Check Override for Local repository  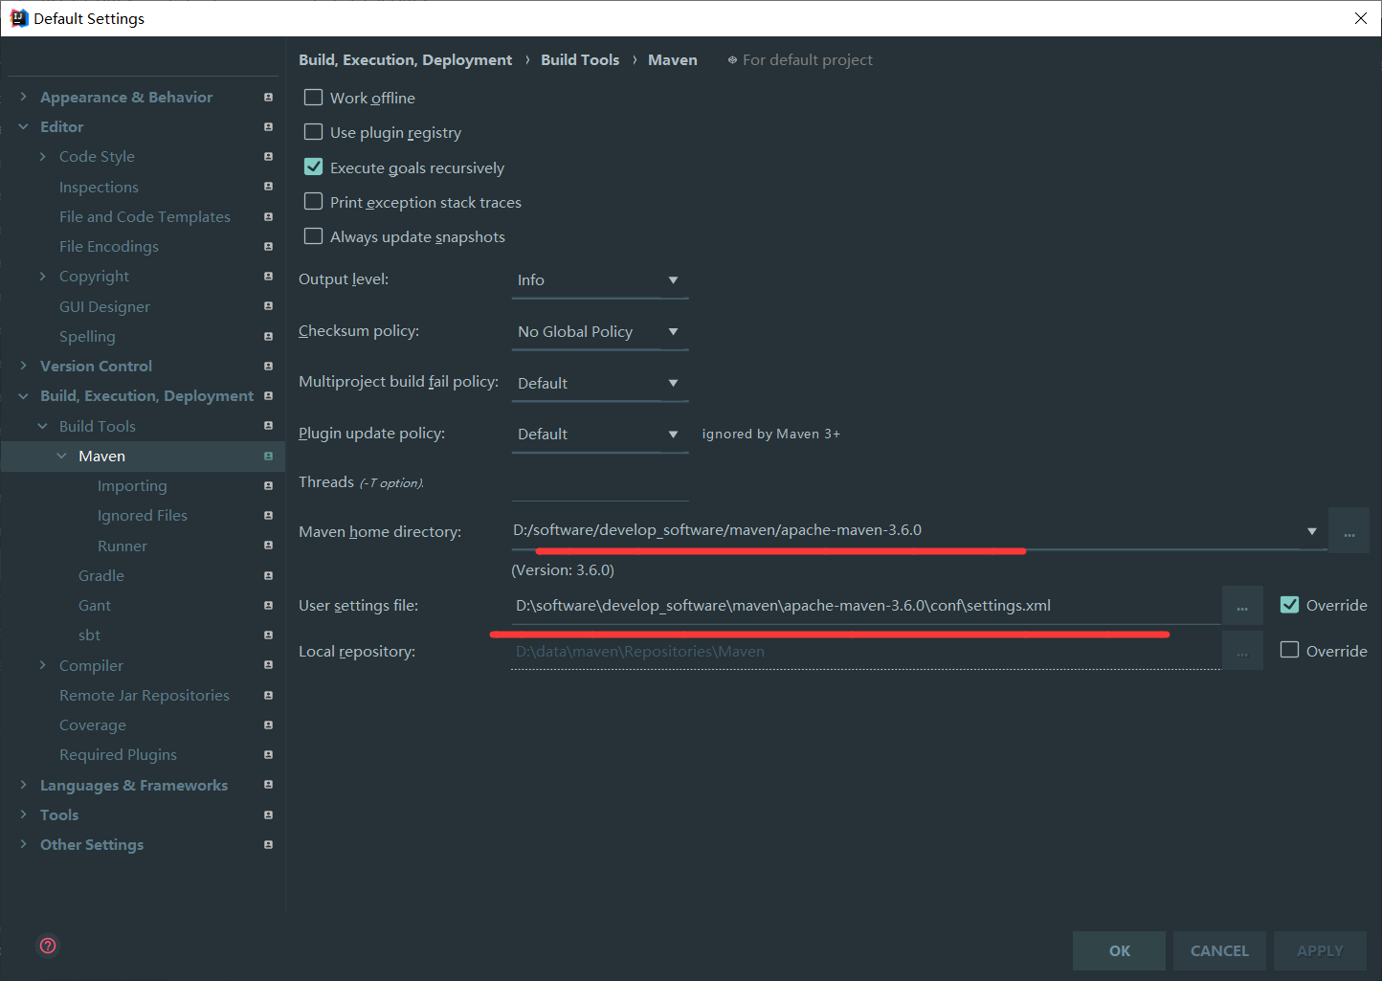coord(1289,651)
